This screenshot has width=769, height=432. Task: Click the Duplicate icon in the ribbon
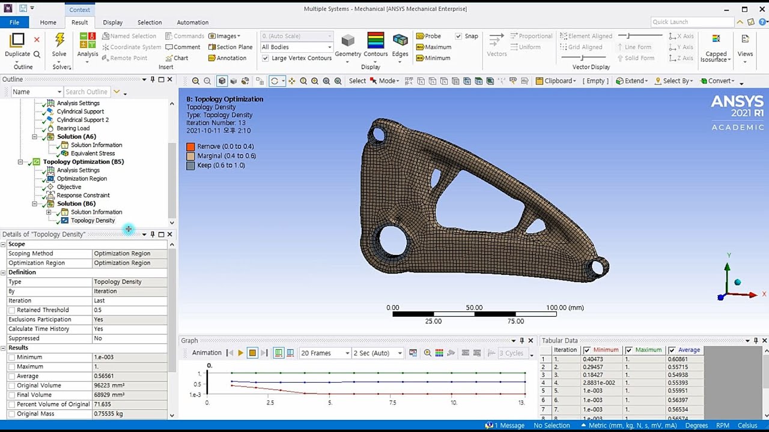point(17,40)
